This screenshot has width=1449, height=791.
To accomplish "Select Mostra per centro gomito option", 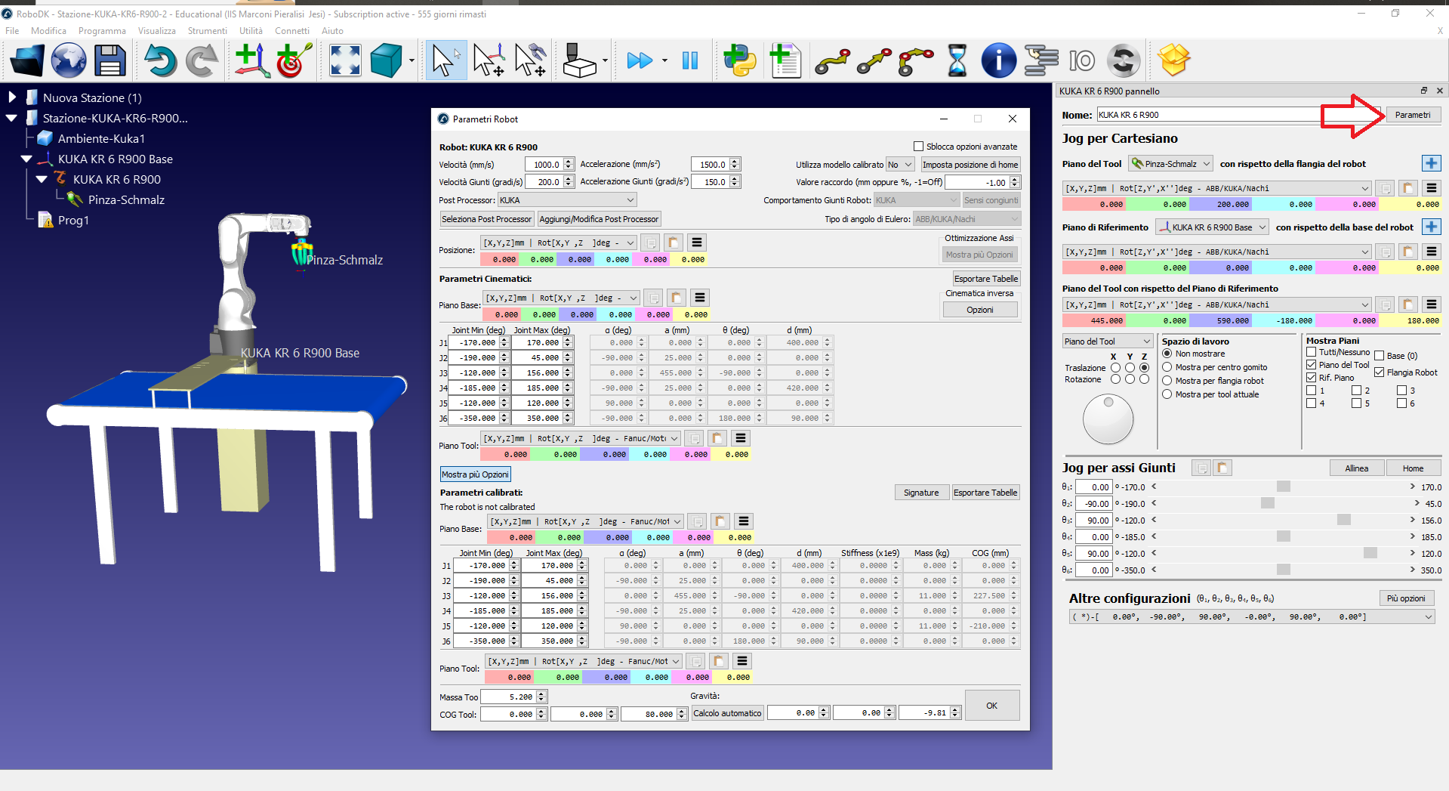I will coord(1167,367).
